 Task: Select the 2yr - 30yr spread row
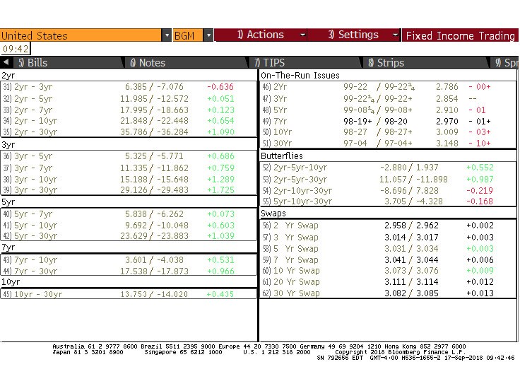coord(129,132)
